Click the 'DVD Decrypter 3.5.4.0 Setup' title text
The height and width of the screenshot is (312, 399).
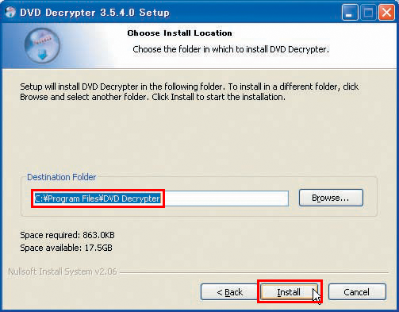tap(94, 13)
